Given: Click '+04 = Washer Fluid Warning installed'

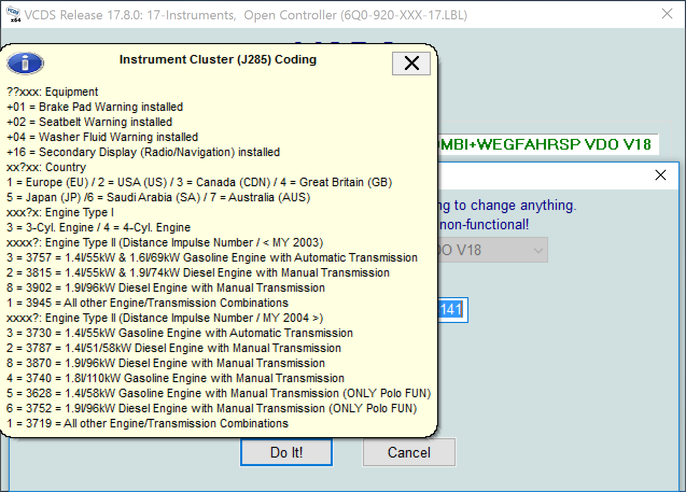Looking at the screenshot, I should pos(102,137).
